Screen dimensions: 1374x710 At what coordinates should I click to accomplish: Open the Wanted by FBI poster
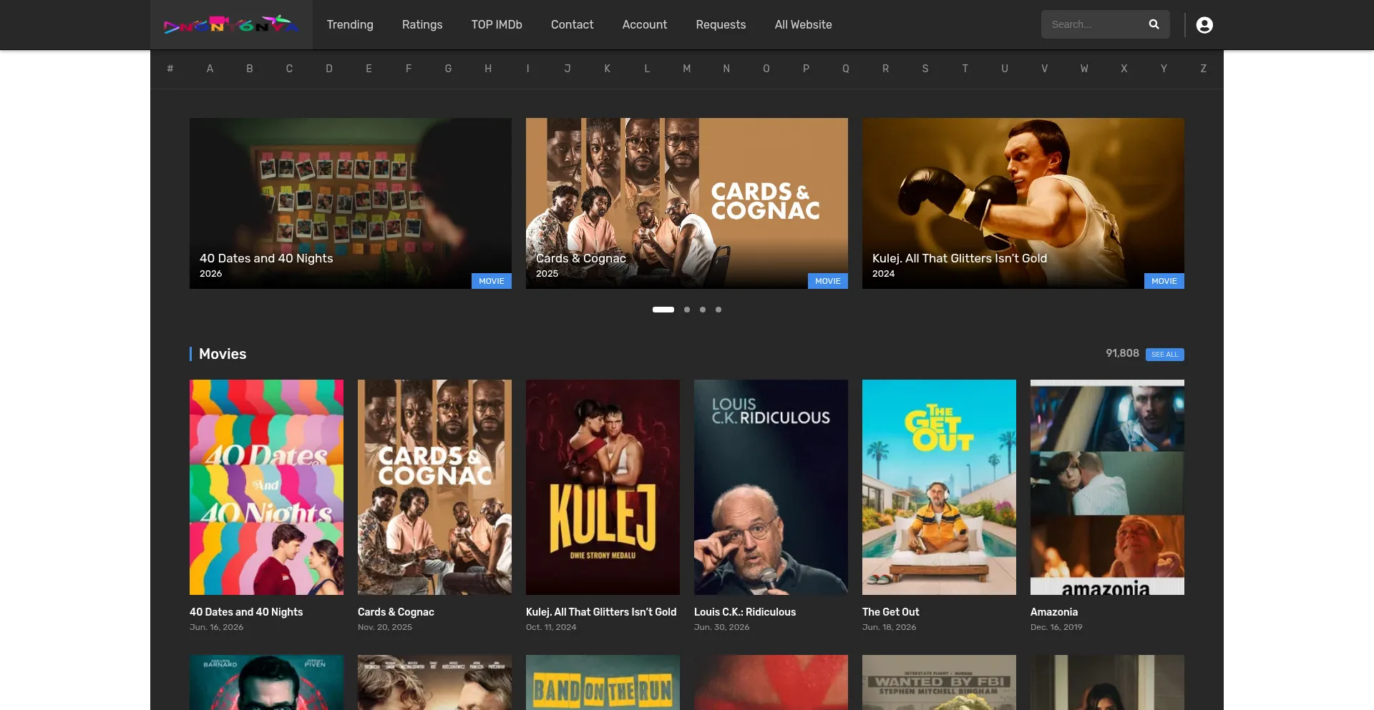pos(939,683)
